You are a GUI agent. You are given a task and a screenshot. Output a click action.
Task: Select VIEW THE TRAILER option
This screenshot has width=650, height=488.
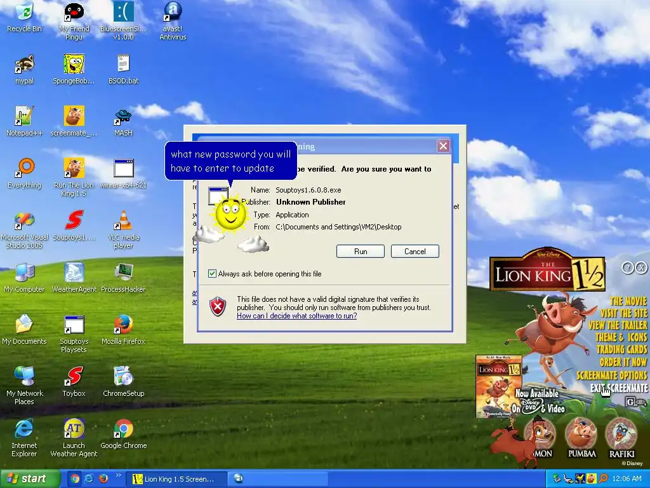tap(618, 325)
